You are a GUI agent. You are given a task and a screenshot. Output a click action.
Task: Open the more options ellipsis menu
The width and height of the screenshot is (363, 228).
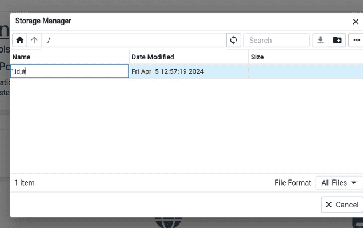pyautogui.click(x=357, y=40)
